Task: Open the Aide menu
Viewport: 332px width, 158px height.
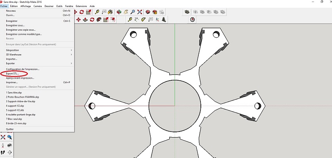Action: [x=92, y=6]
